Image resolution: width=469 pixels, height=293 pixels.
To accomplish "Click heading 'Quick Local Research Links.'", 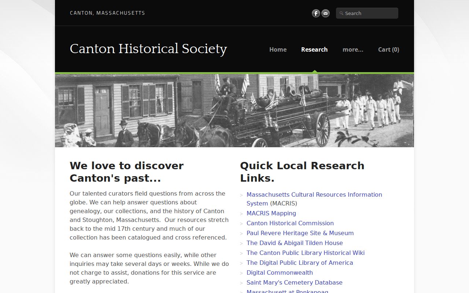I will click(302, 172).
